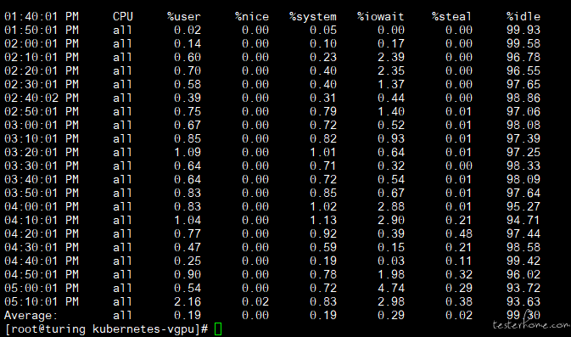This screenshot has width=571, height=337.
Task: Click the %nice column header
Action: coord(252,17)
